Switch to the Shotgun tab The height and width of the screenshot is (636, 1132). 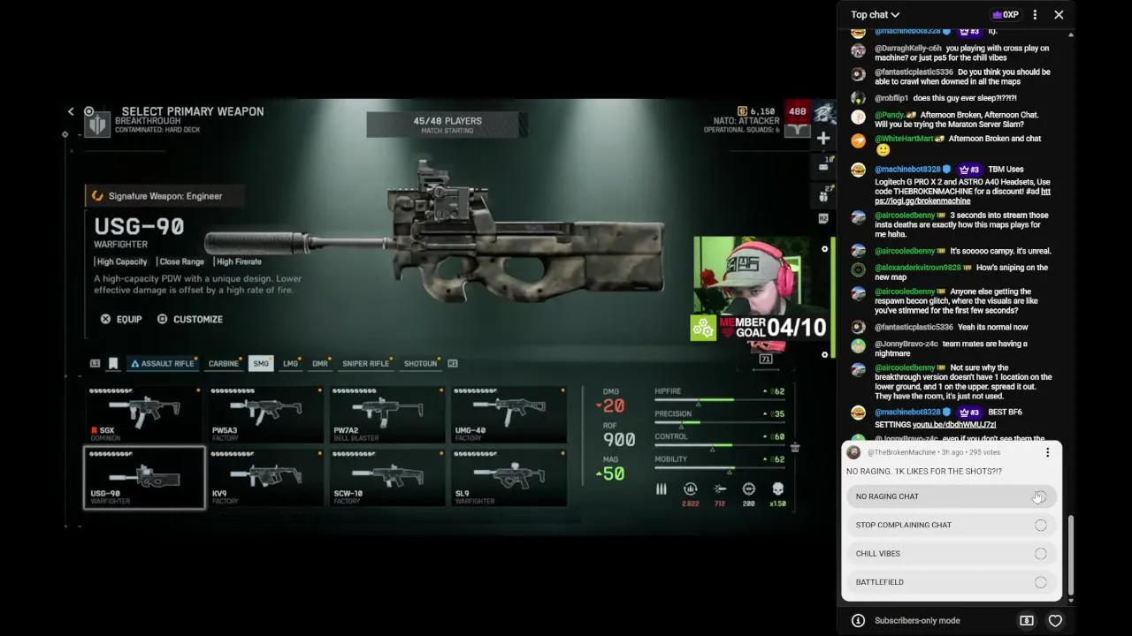pyautogui.click(x=421, y=363)
